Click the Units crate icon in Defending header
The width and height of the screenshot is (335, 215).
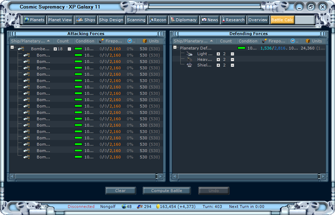(308, 41)
